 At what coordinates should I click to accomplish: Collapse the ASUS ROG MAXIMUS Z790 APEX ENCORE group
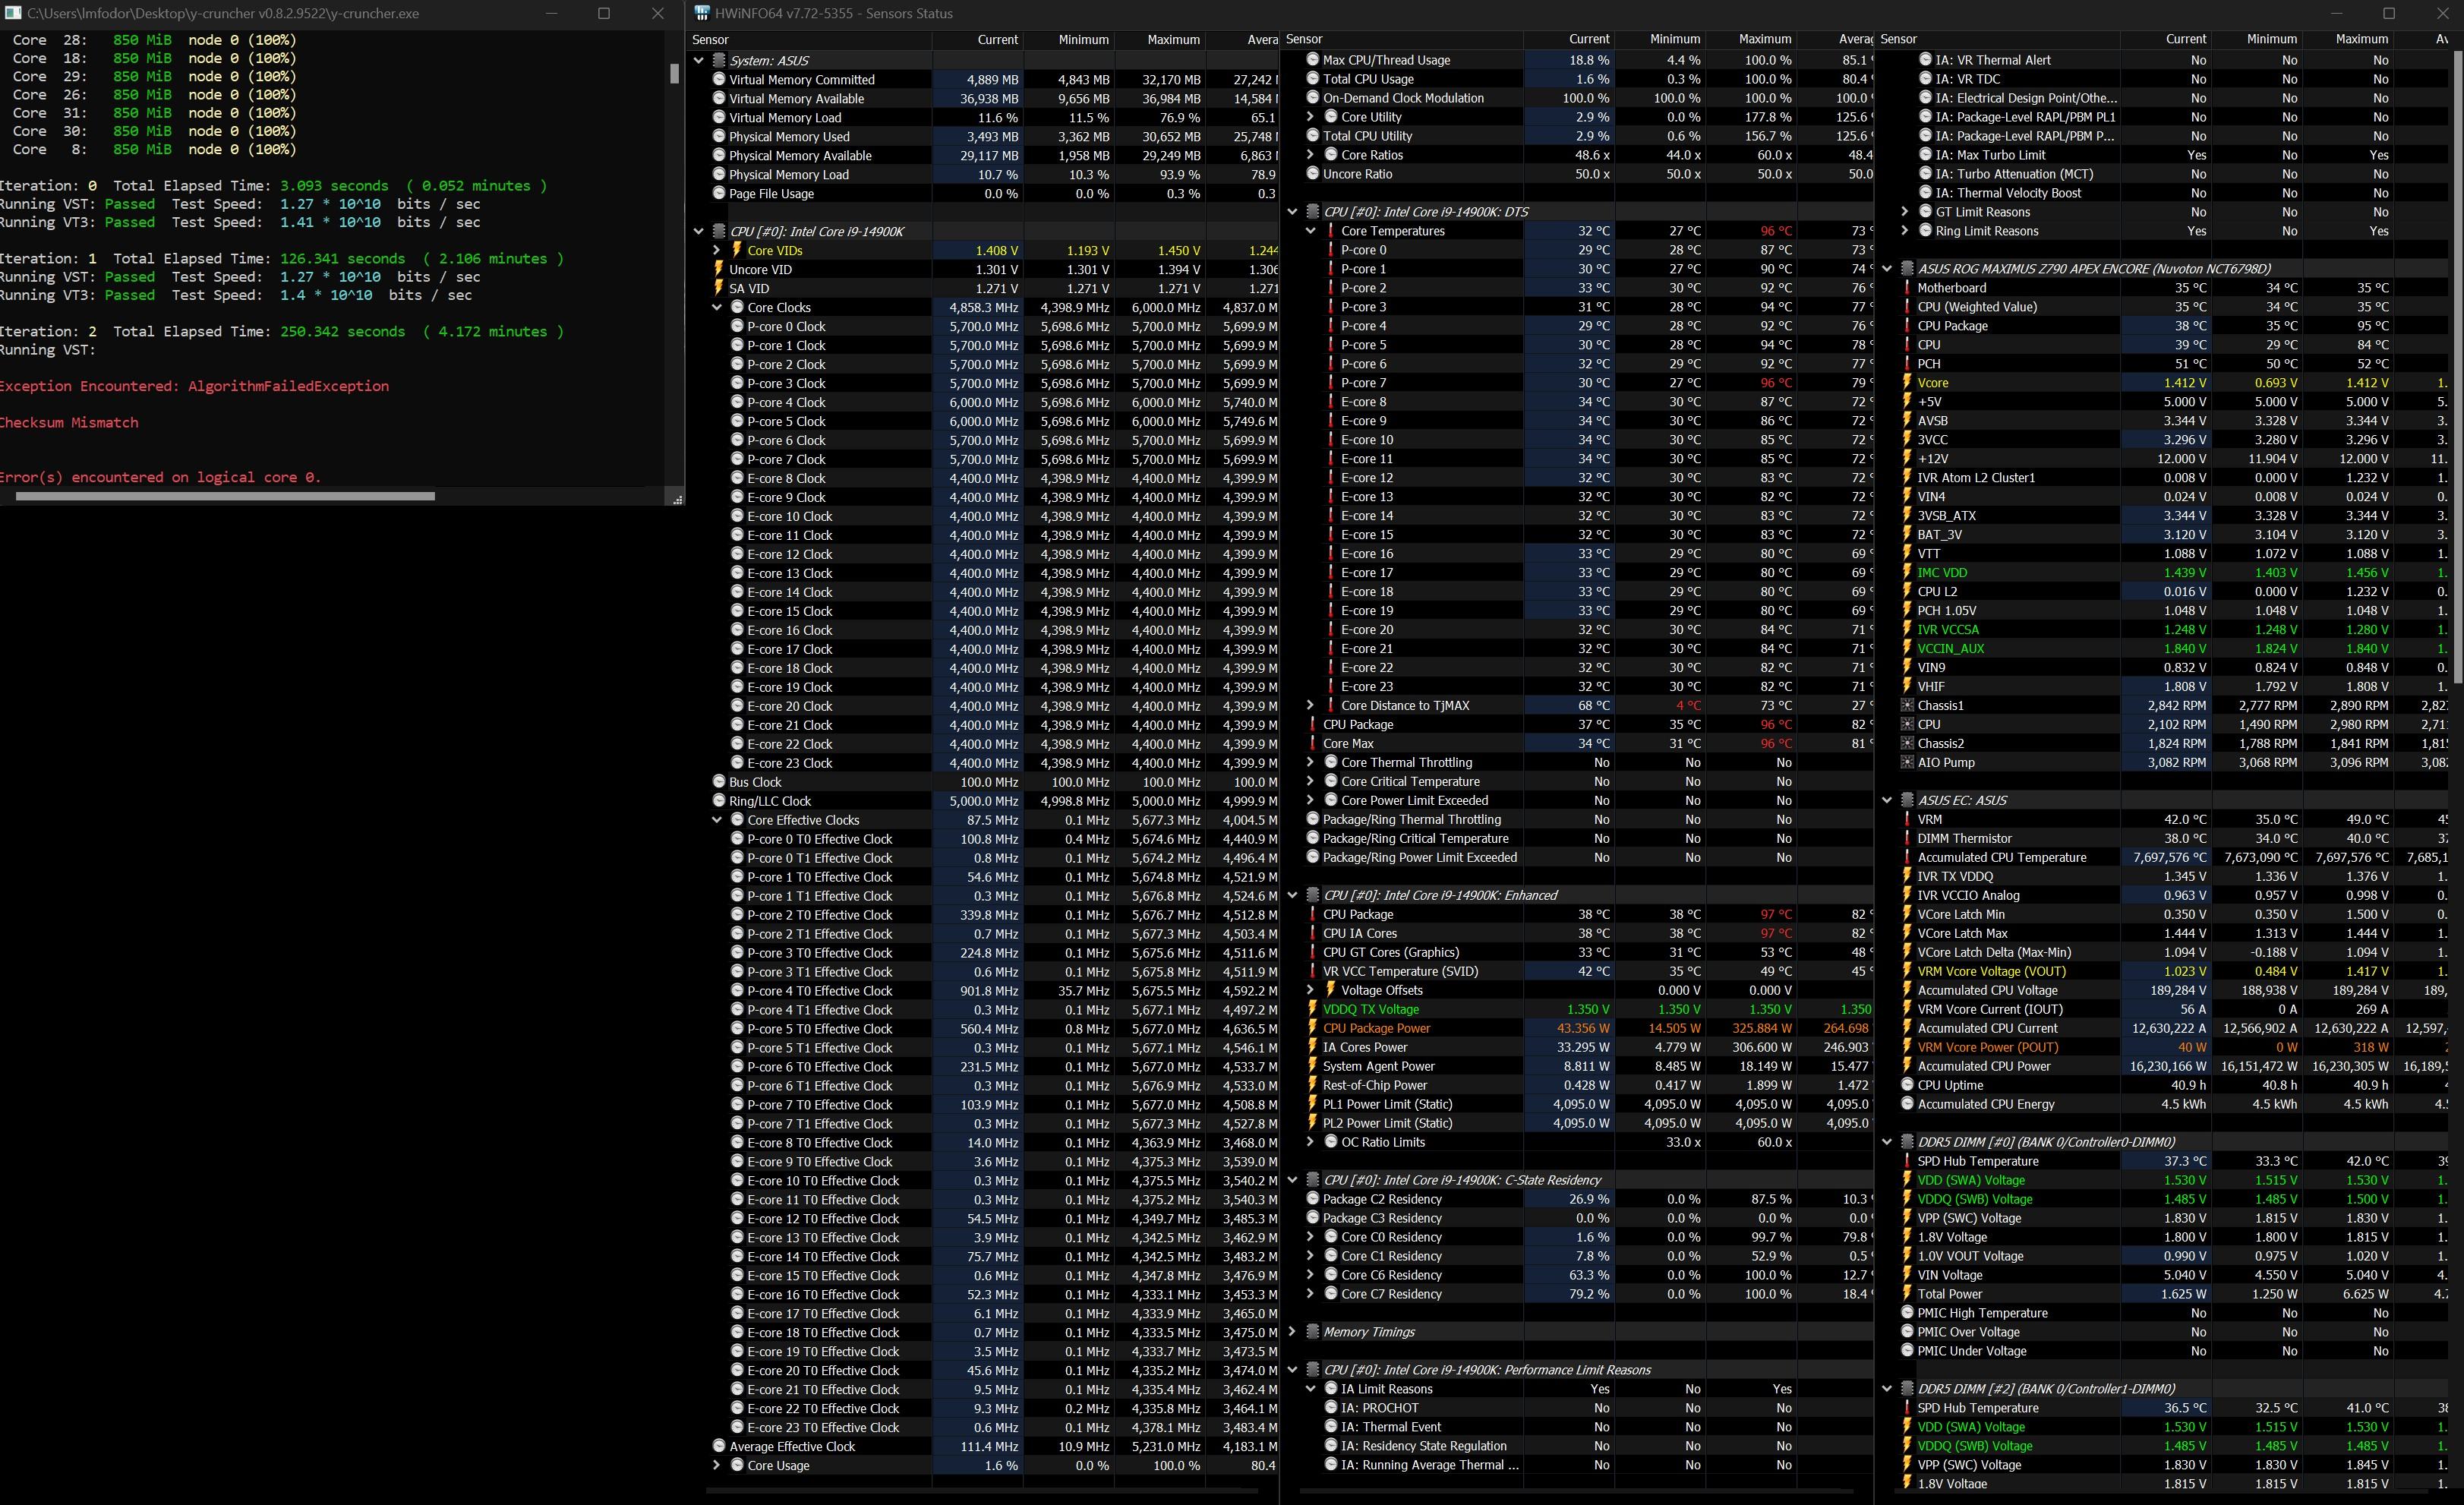tap(1887, 269)
